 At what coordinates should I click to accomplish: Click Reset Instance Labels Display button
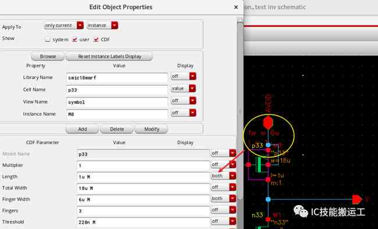click(x=109, y=56)
